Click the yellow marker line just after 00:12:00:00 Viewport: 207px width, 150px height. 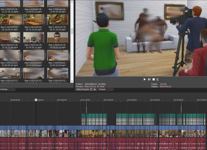click(86, 107)
